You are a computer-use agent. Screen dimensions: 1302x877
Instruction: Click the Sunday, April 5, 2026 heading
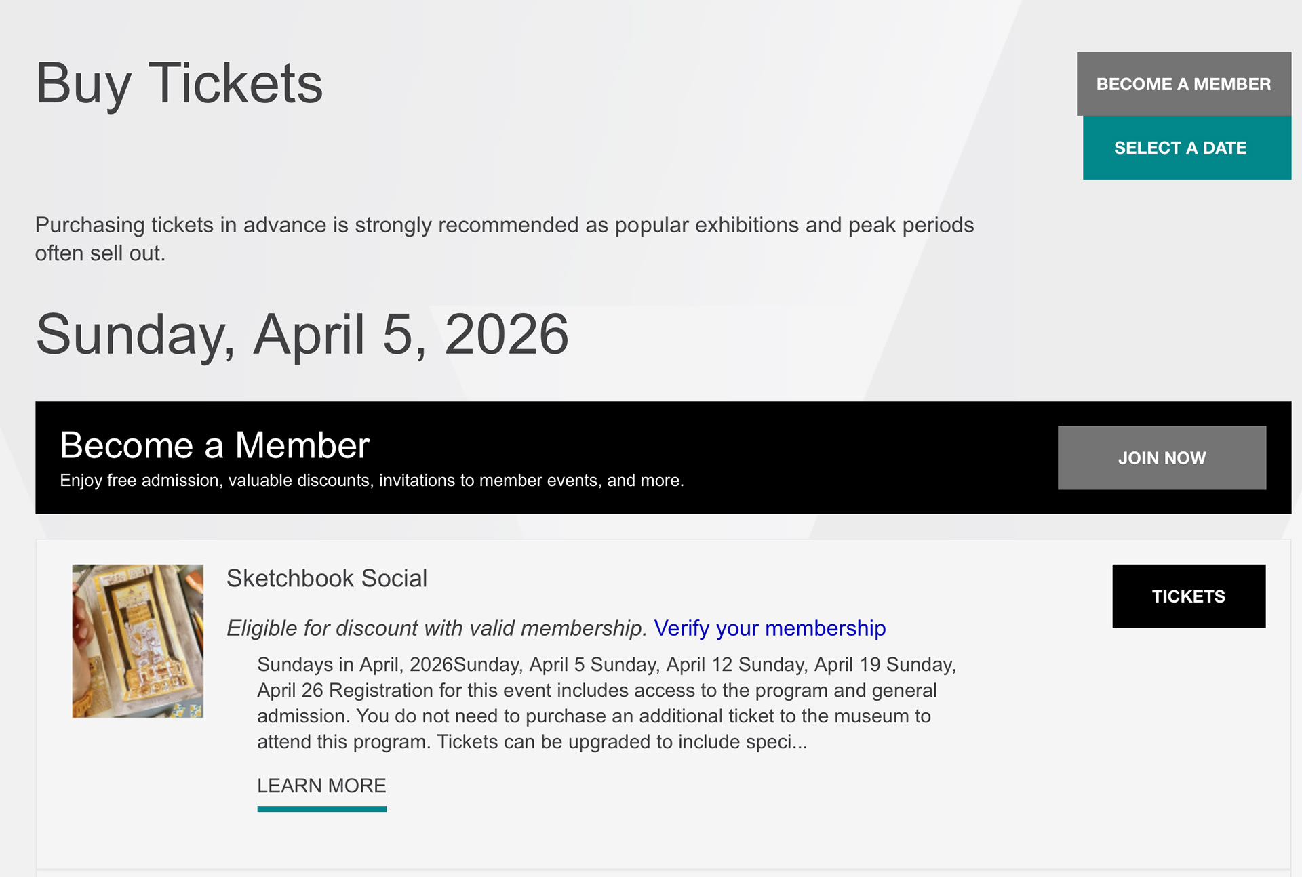pos(302,334)
